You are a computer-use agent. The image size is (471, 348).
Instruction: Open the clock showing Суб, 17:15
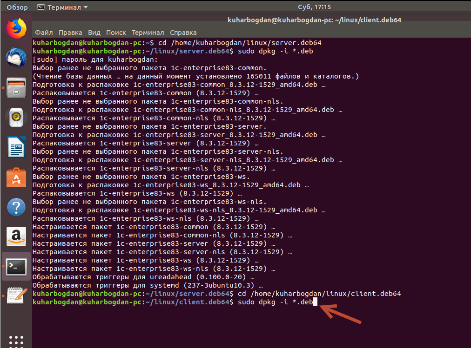(314, 7)
